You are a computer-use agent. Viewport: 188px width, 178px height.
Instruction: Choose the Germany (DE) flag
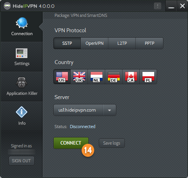tap(114, 77)
